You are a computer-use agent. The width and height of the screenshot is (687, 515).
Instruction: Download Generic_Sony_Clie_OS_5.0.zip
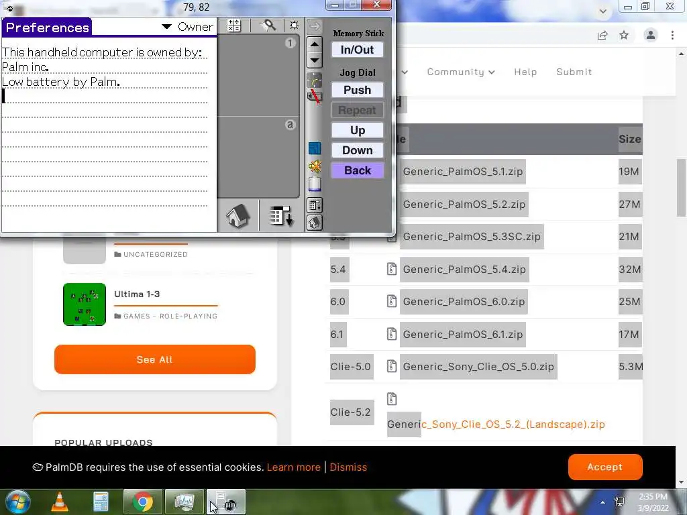click(478, 367)
